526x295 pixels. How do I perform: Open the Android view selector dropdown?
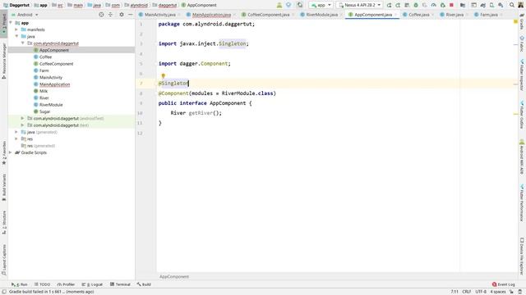25,15
